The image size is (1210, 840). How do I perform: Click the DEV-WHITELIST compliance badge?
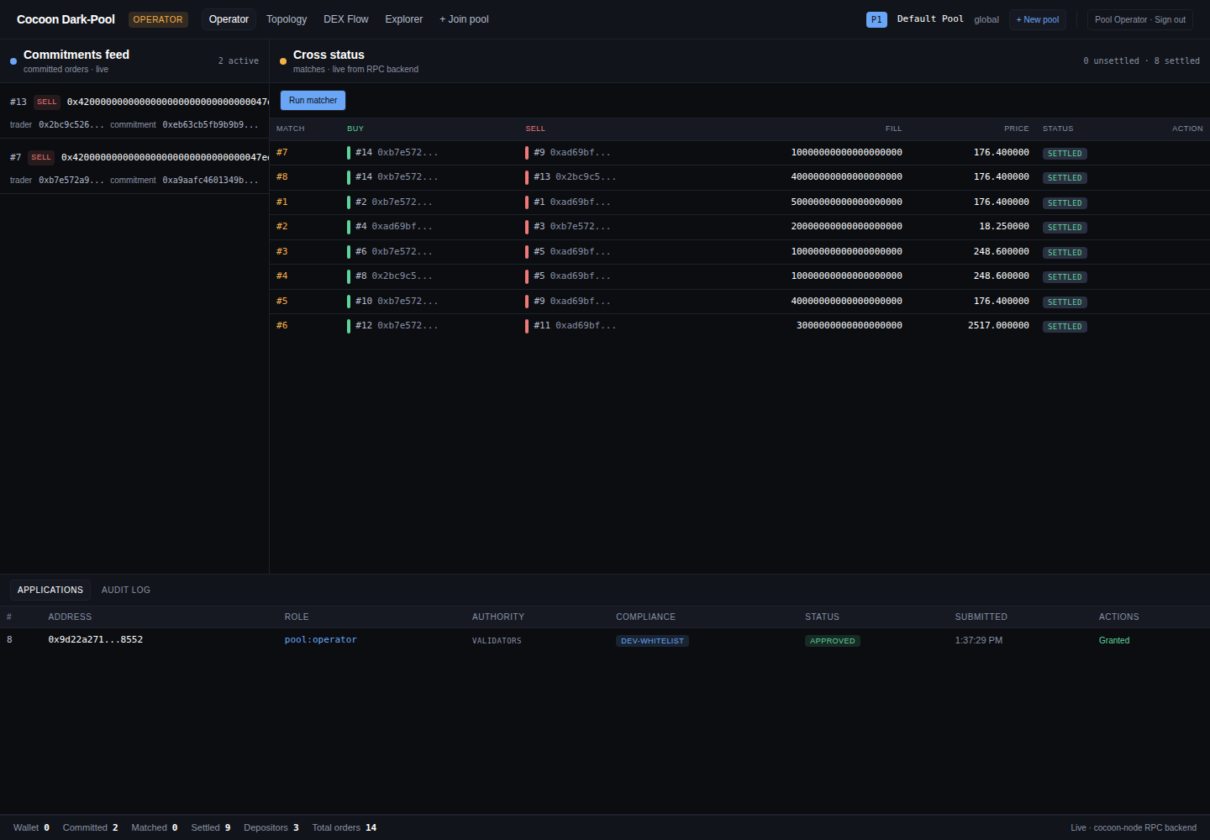[x=652, y=641]
